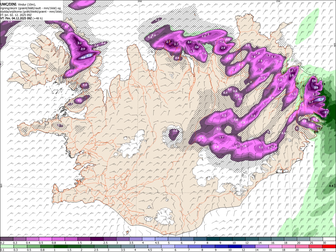Click the white 30 swatch in the top legend row

click(329, 239)
